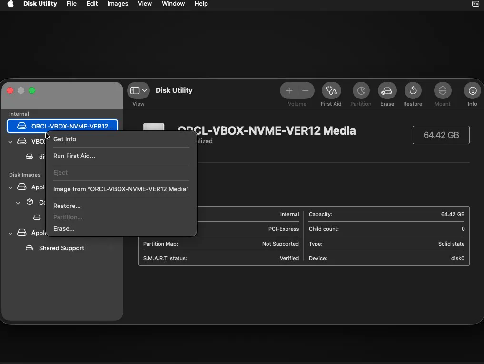Collapse the second Apple disk image
484x364 pixels.
coord(10,233)
